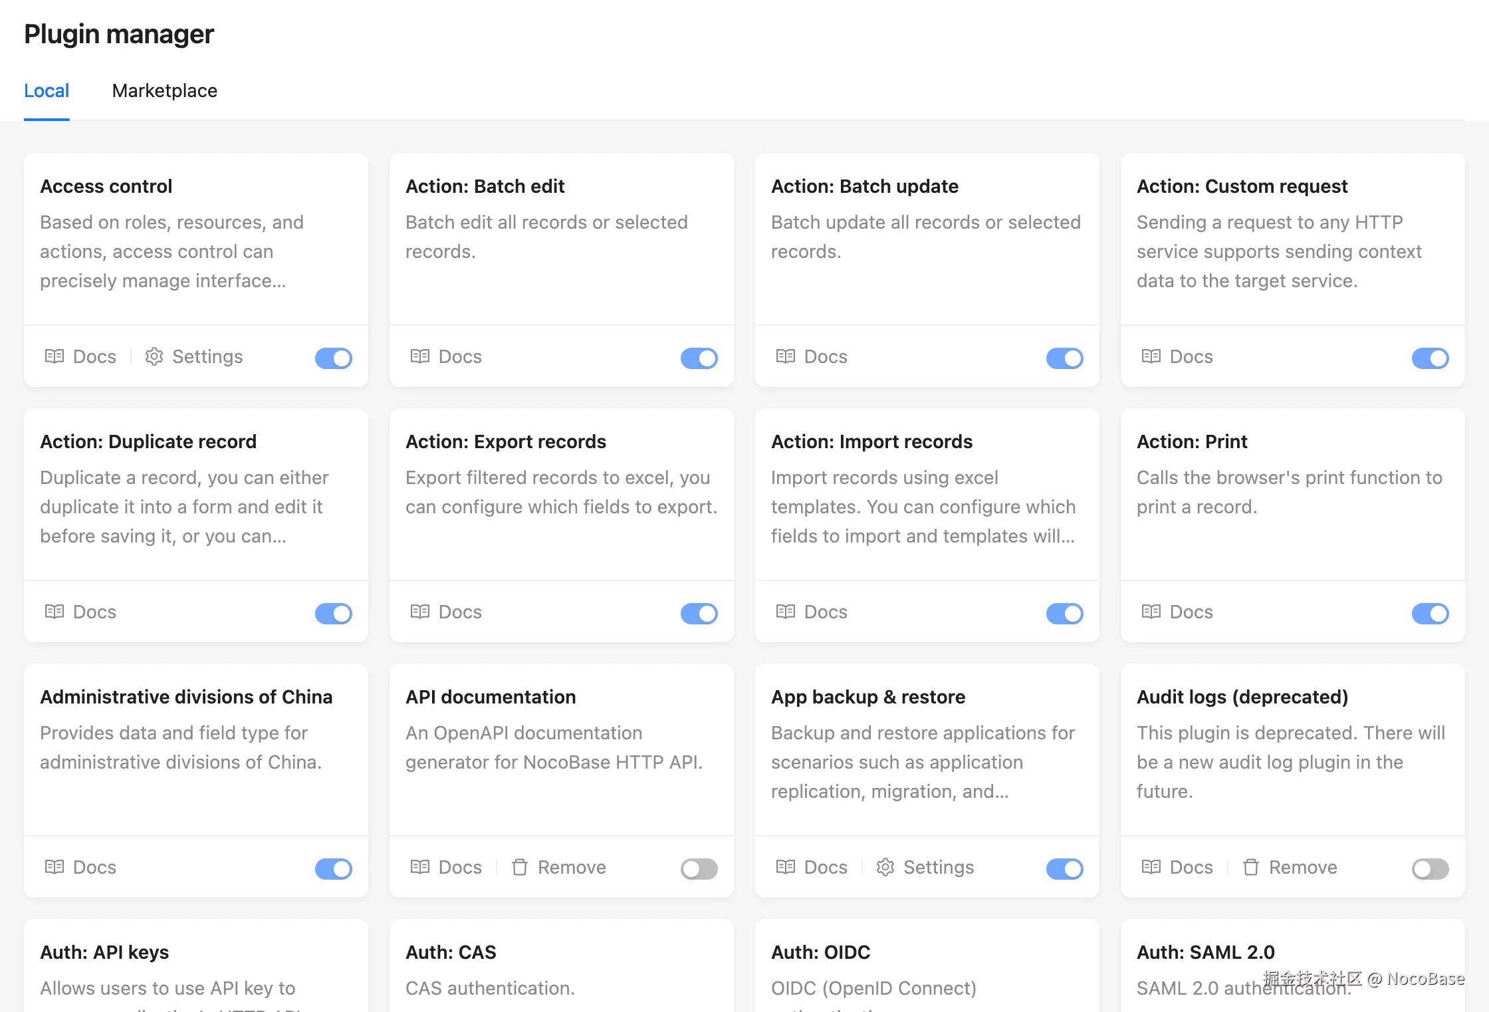Click the Docs link for Action: Batch edit
Viewport: 1489px width, 1012px height.
[446, 356]
